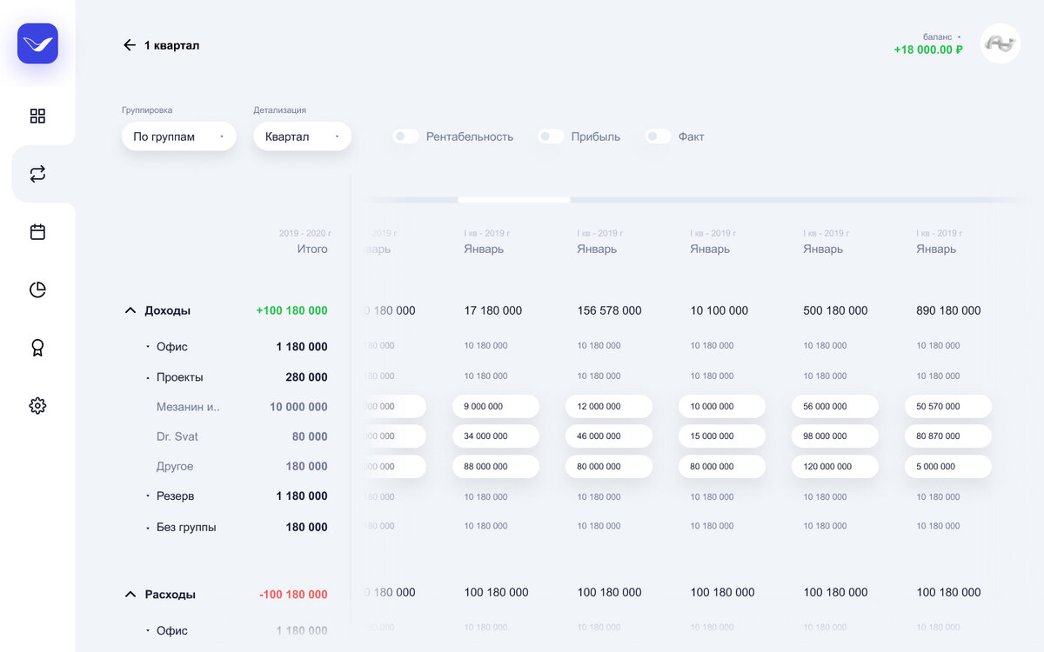This screenshot has width=1044, height=652.
Task: Click the 10 000 000 Мезанин total
Action: 298,407
